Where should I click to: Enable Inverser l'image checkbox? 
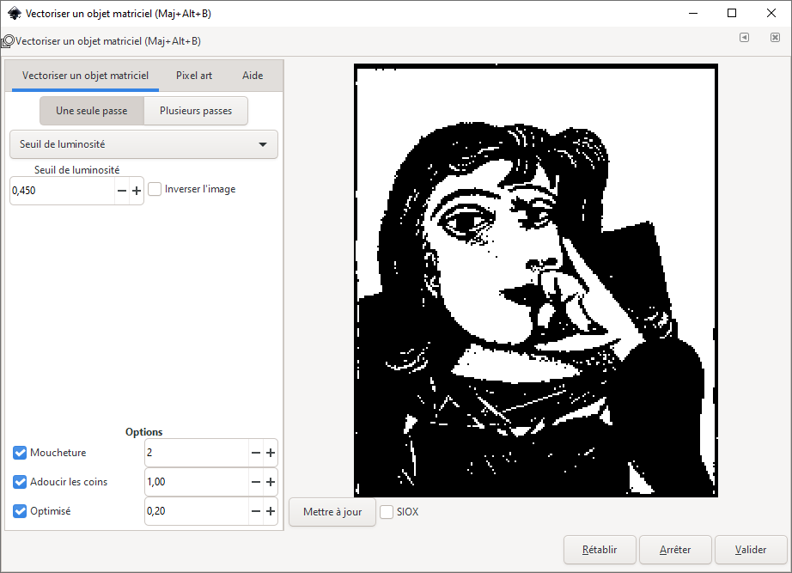155,189
